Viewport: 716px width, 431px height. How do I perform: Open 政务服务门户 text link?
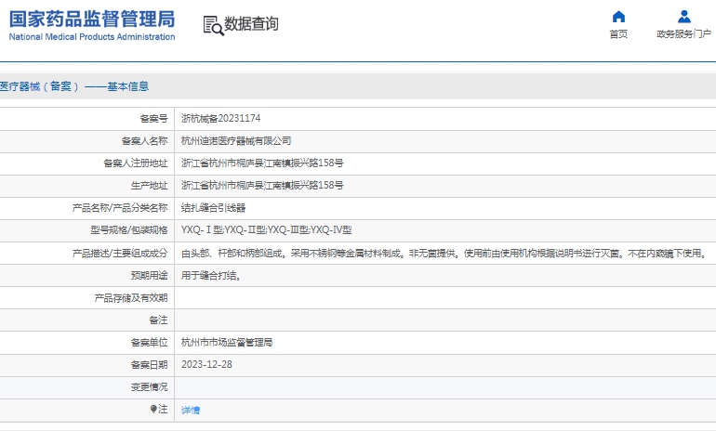pos(683,34)
